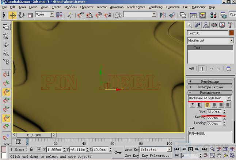Select the Rotate tool
Image resolution: width=236 pixels, height=160 pixels.
click(x=22, y=15)
